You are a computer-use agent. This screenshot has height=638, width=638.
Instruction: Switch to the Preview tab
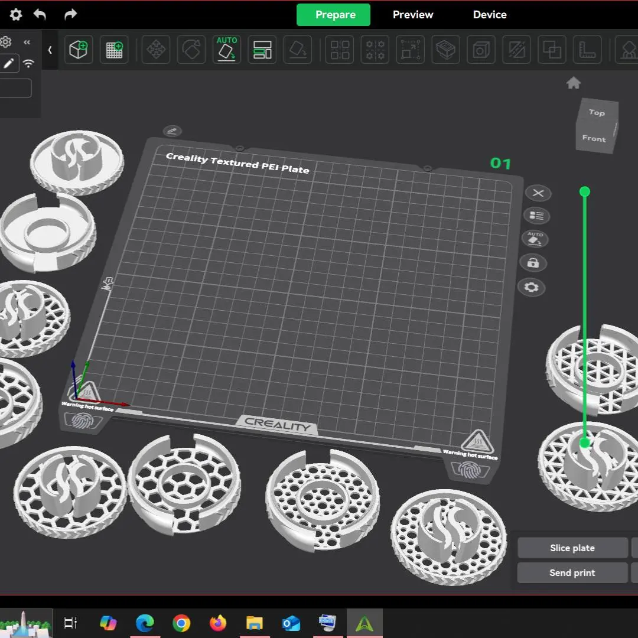click(413, 15)
